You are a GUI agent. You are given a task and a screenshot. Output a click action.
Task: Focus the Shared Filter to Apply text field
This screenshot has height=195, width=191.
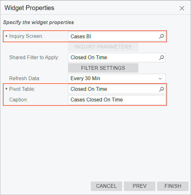pyautogui.click(x=113, y=58)
